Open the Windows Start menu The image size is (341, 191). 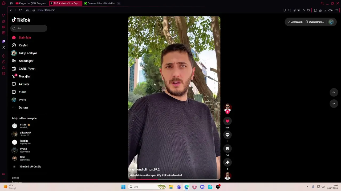123,187
